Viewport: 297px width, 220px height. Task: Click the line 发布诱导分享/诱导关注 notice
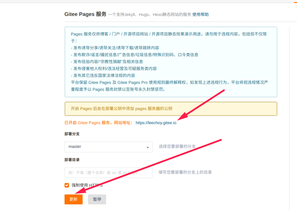click(x=115, y=48)
